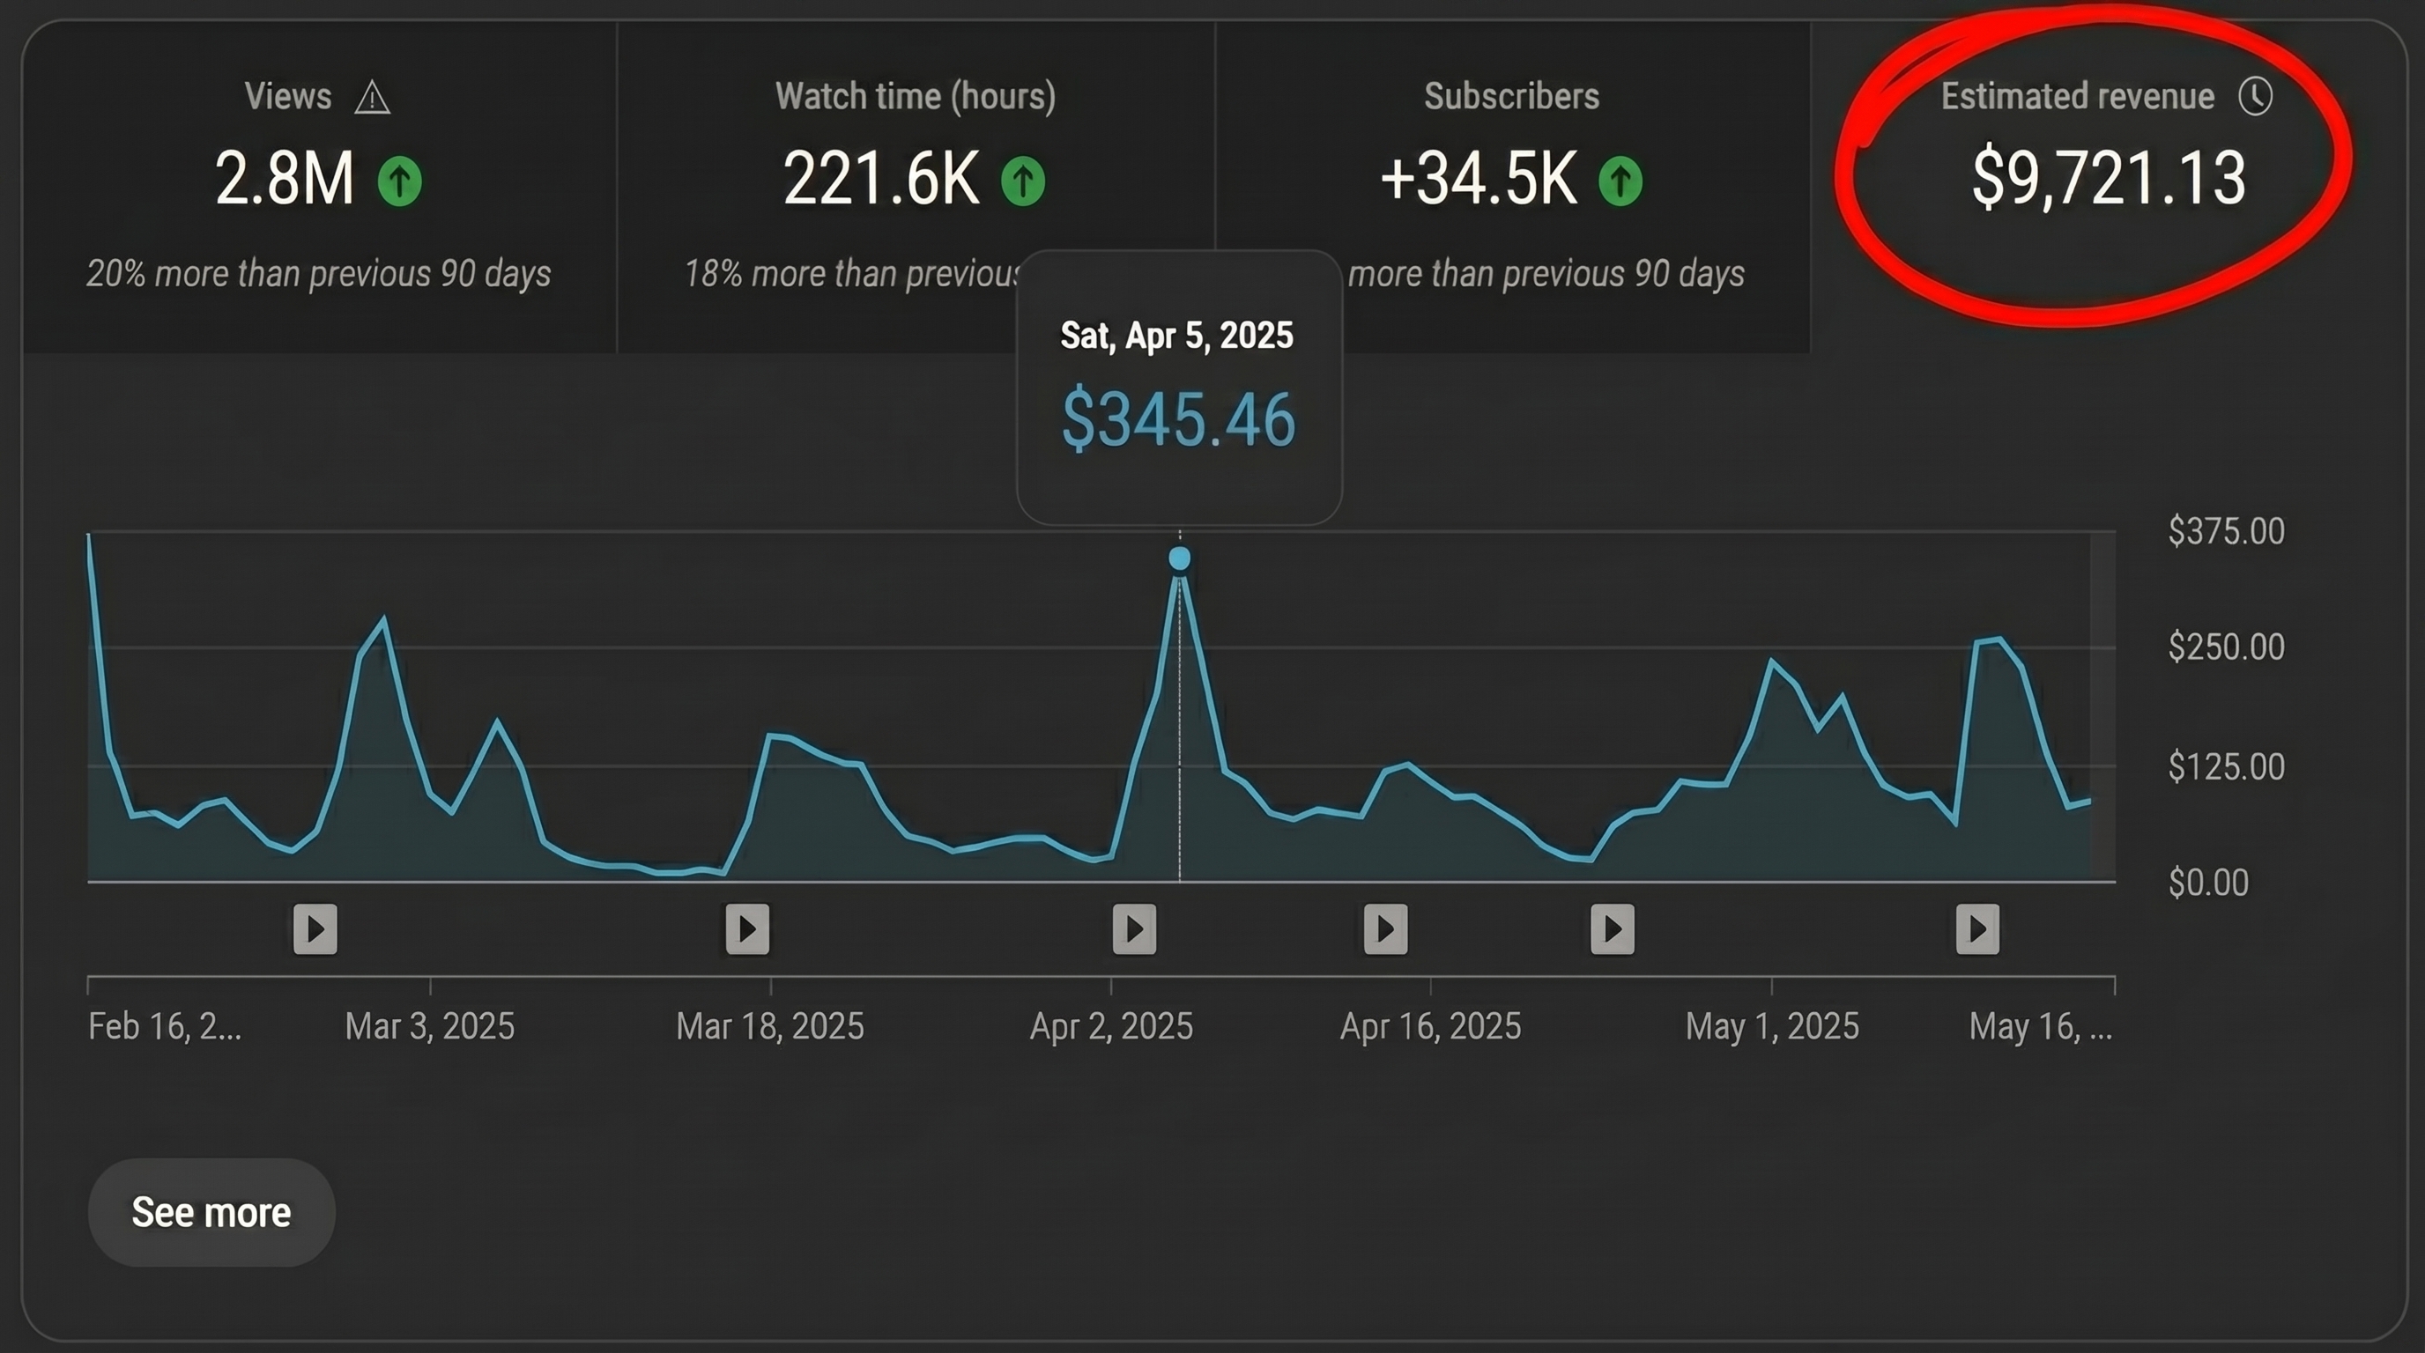The height and width of the screenshot is (1353, 2425).
Task: Open the video marker just before May 16
Action: click(1978, 929)
